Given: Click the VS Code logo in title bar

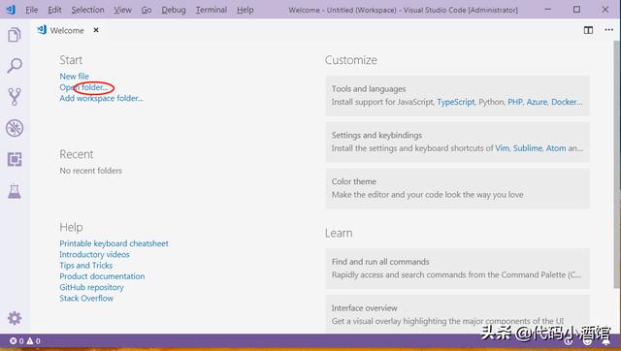Looking at the screenshot, I should coord(11,9).
